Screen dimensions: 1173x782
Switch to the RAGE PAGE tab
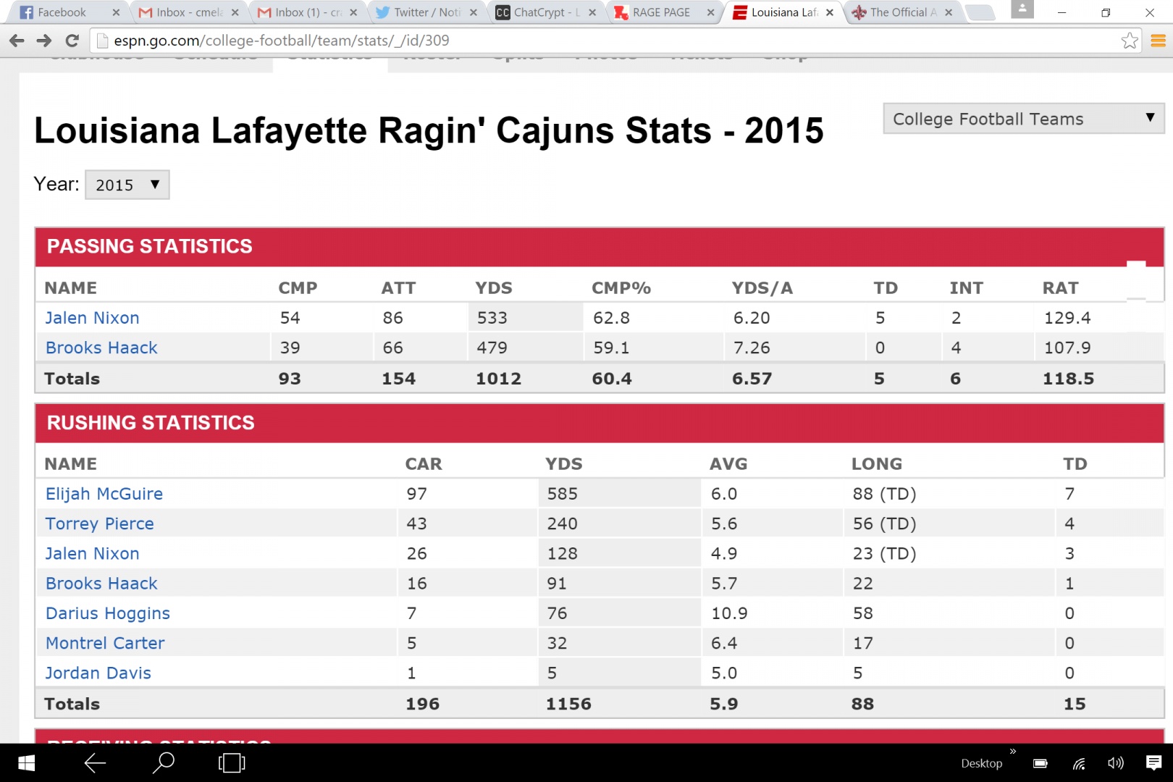point(660,12)
